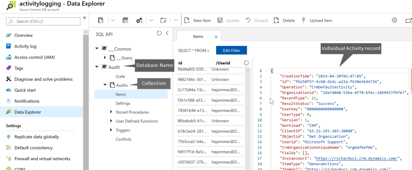Click the Delete item icon

coord(276,20)
